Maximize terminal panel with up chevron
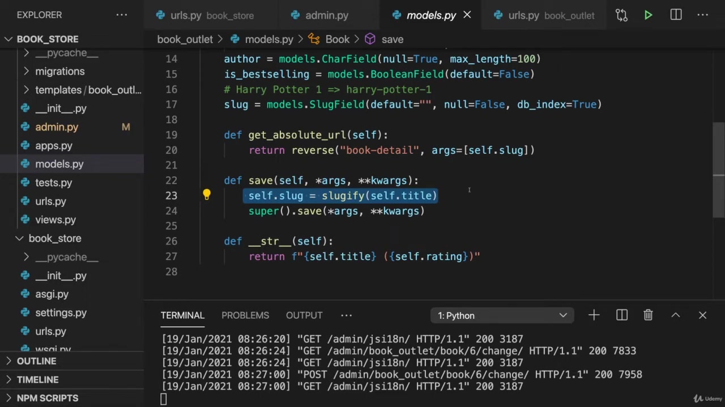Viewport: 725px width, 407px height. [x=675, y=315]
